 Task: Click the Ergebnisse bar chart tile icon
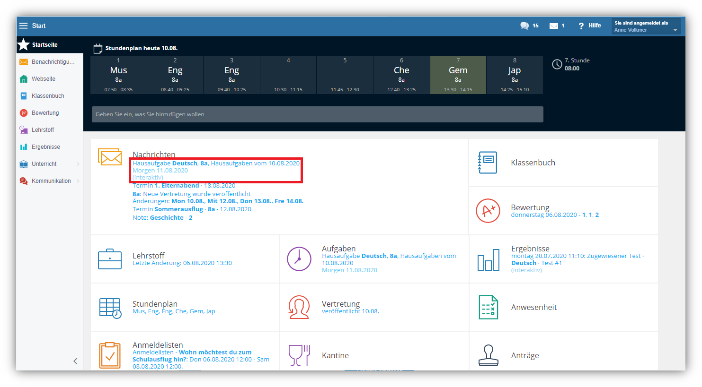(489, 260)
